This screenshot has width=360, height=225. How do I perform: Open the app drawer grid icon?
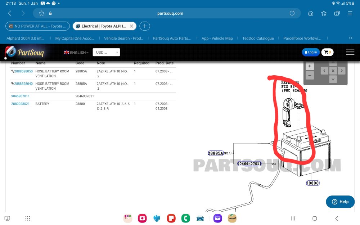tap(28, 219)
